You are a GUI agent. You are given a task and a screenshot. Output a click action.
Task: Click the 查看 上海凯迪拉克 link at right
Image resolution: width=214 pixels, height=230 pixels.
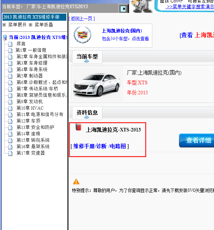point(197,35)
